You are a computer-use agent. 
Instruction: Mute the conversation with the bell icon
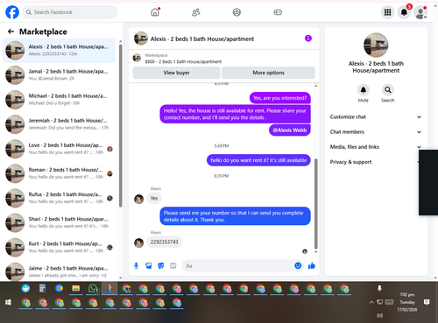click(364, 90)
